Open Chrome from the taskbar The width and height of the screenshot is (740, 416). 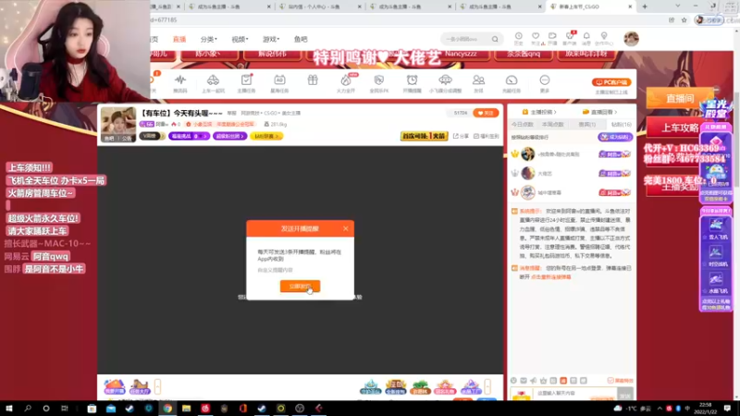coord(167,409)
